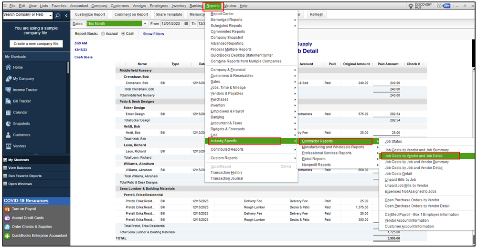477x248 pixels.
Task: Open the search scope dropdown arrow
Action: coord(50,15)
